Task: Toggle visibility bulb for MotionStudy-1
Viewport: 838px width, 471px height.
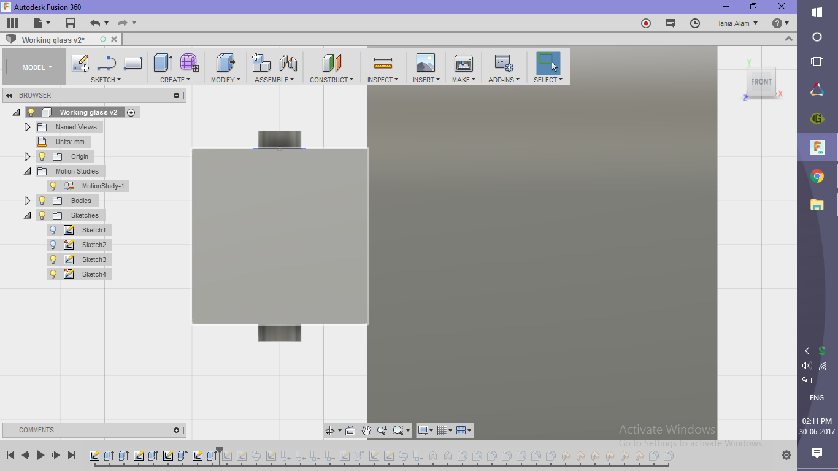Action: pyautogui.click(x=53, y=186)
